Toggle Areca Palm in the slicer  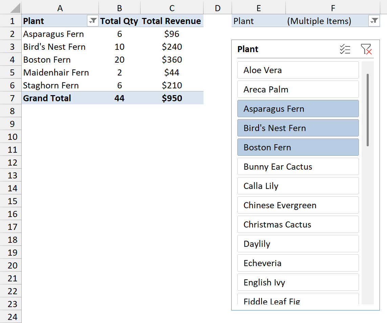coord(298,89)
